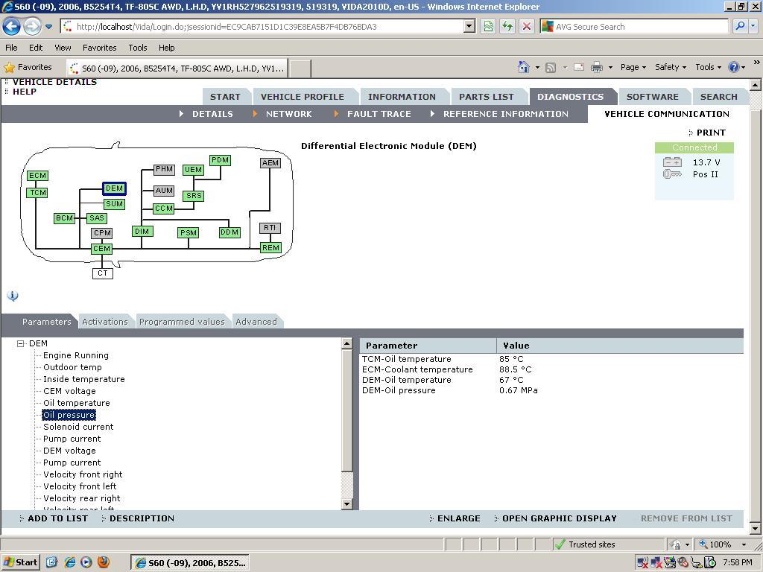
Task: Select Oil temperature parameter in tree
Action: click(x=77, y=403)
